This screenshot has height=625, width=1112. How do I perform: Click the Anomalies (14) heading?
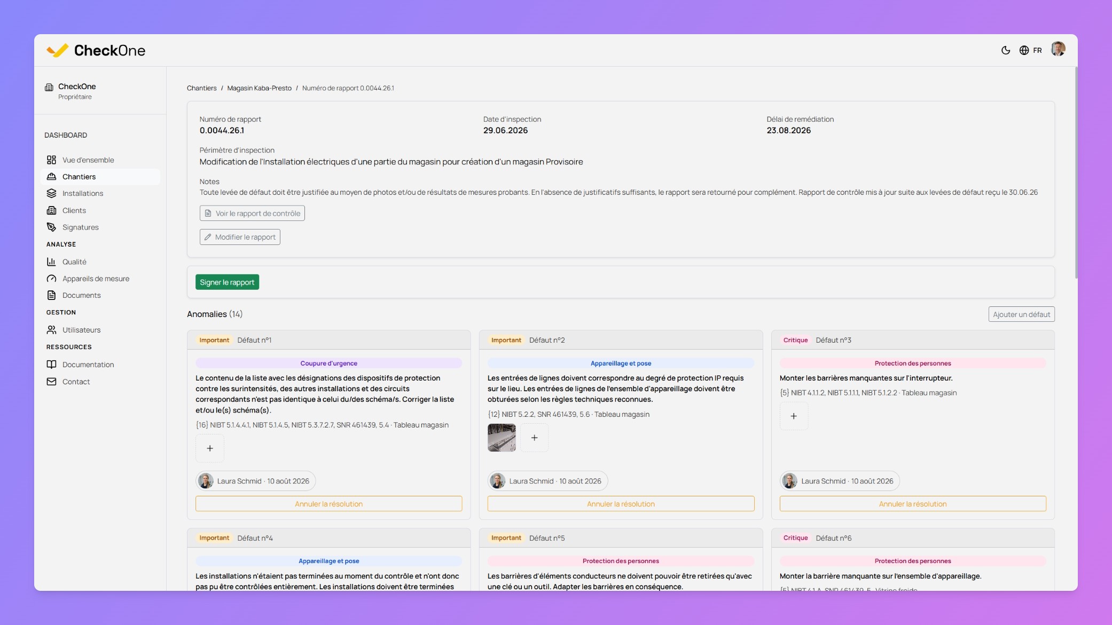[215, 314]
